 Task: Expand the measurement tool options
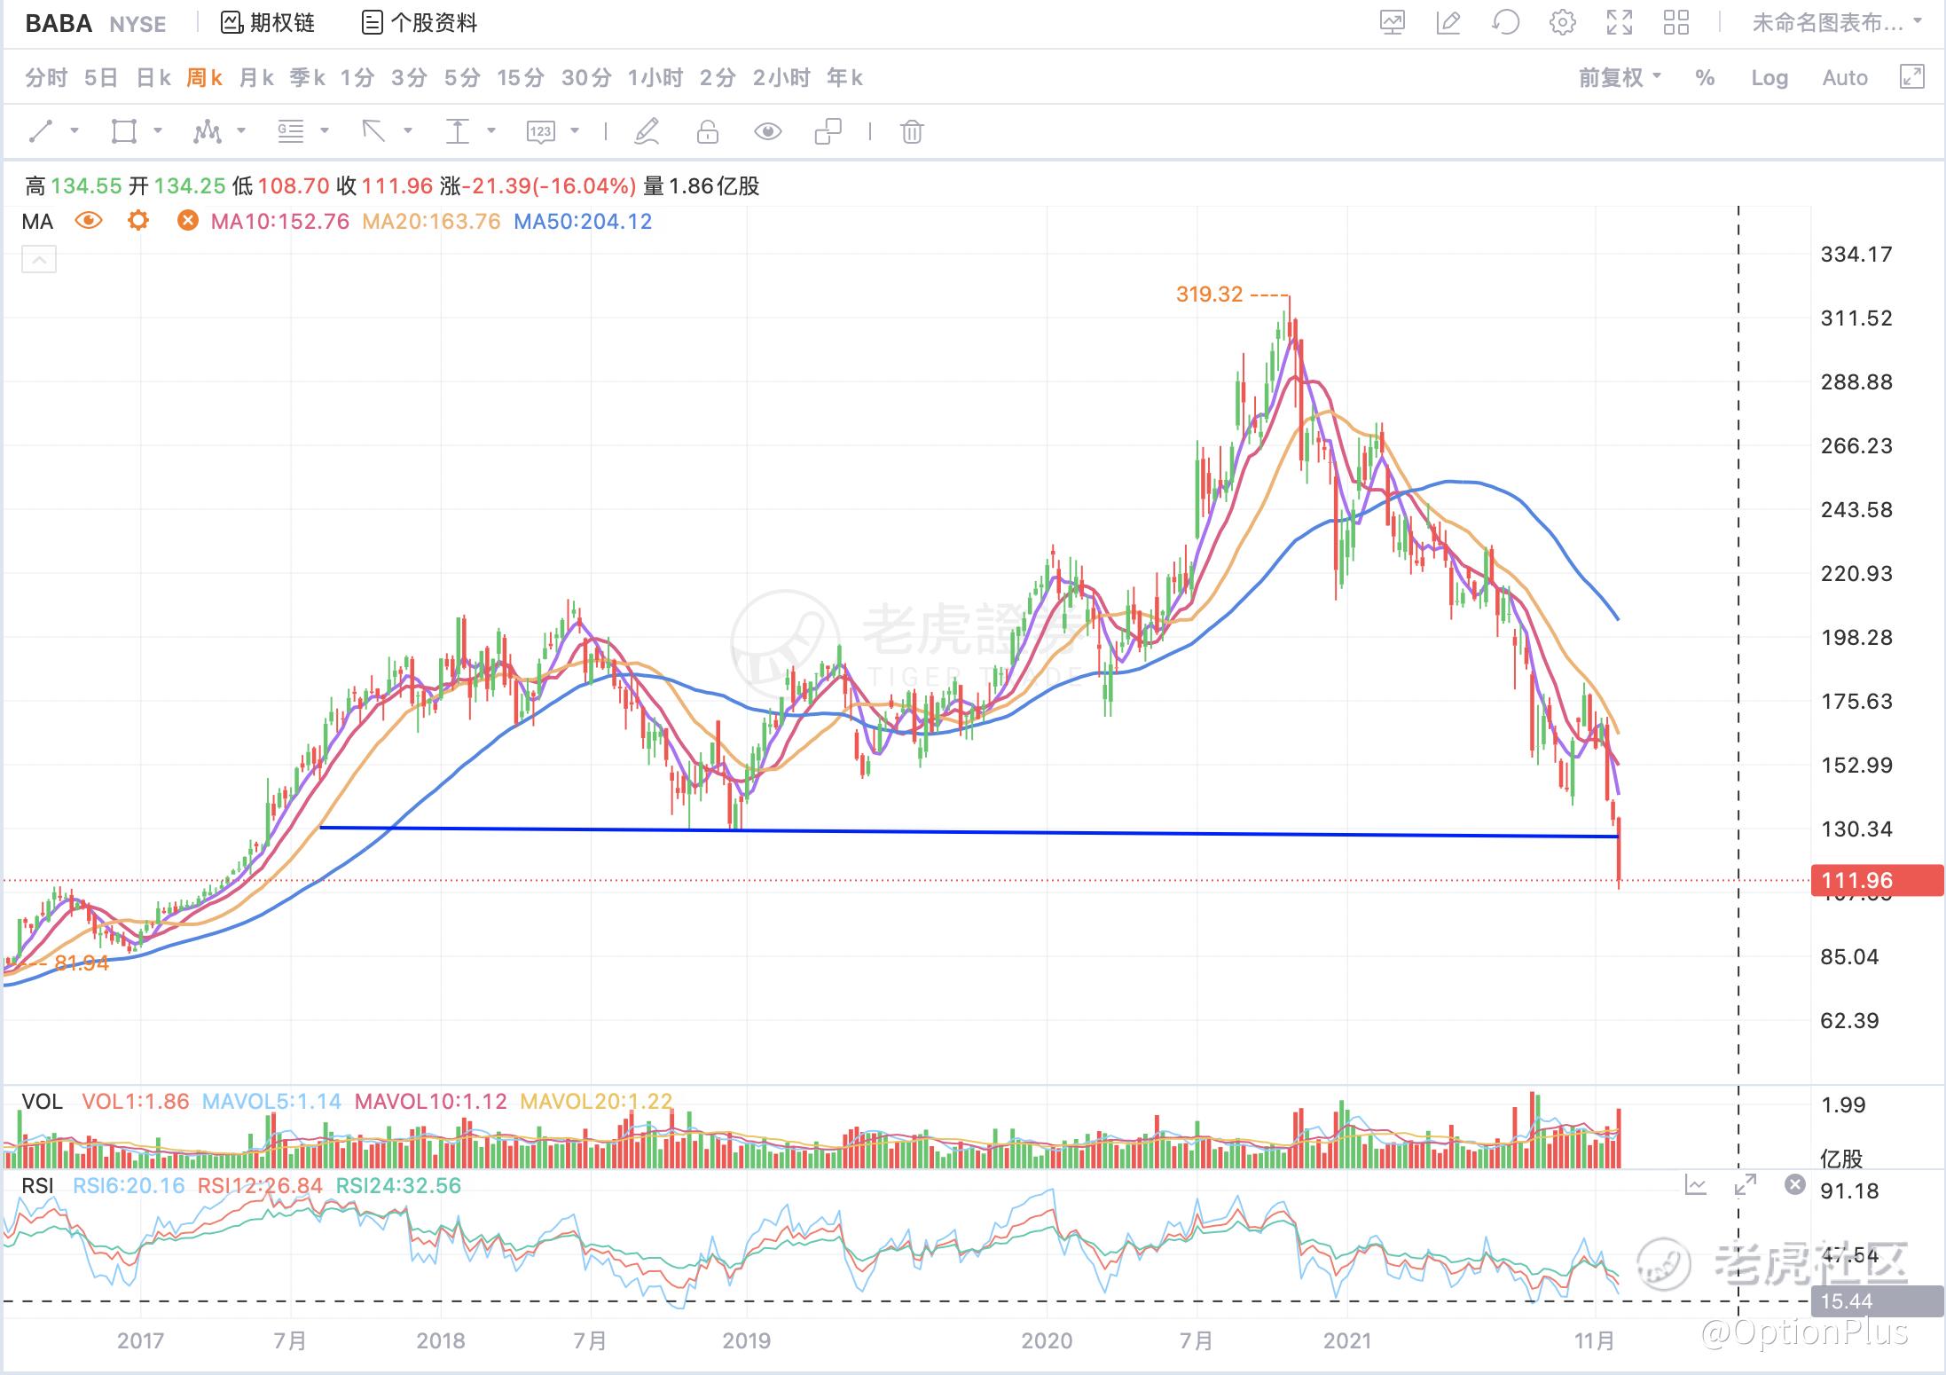[491, 130]
